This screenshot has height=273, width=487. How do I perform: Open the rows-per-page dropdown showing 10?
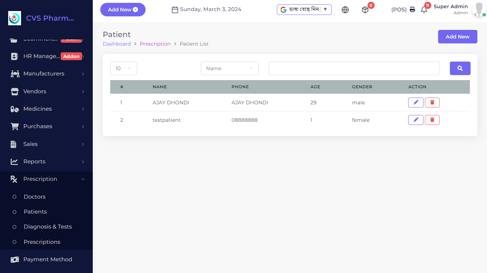pyautogui.click(x=123, y=68)
